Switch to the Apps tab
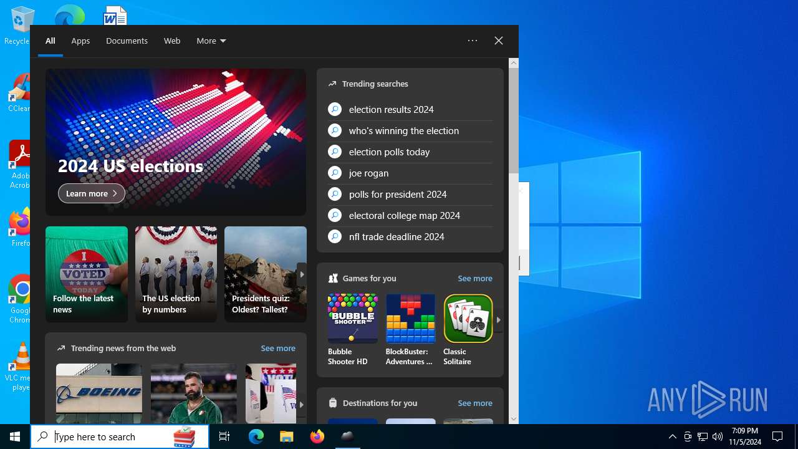798x449 pixels. pyautogui.click(x=80, y=41)
